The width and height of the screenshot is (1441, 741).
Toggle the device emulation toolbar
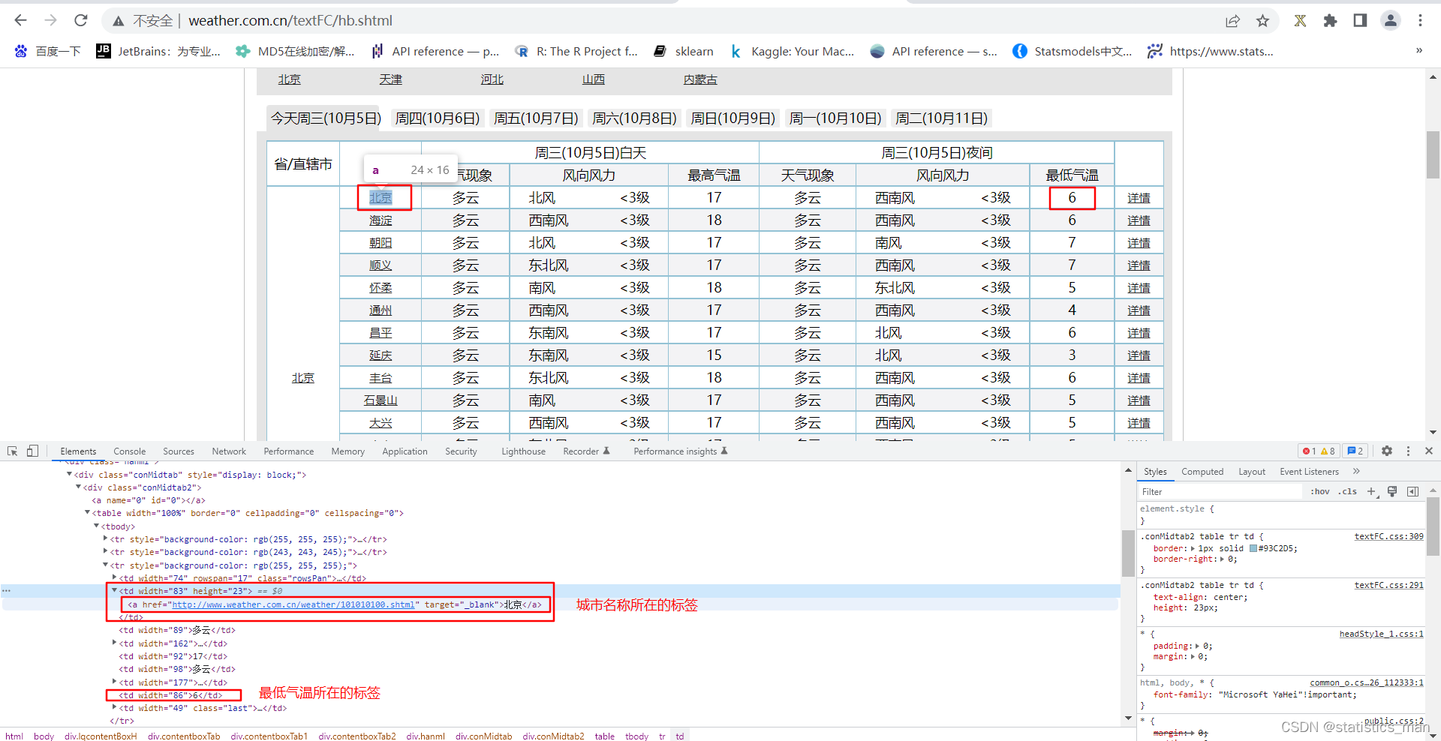coord(32,451)
